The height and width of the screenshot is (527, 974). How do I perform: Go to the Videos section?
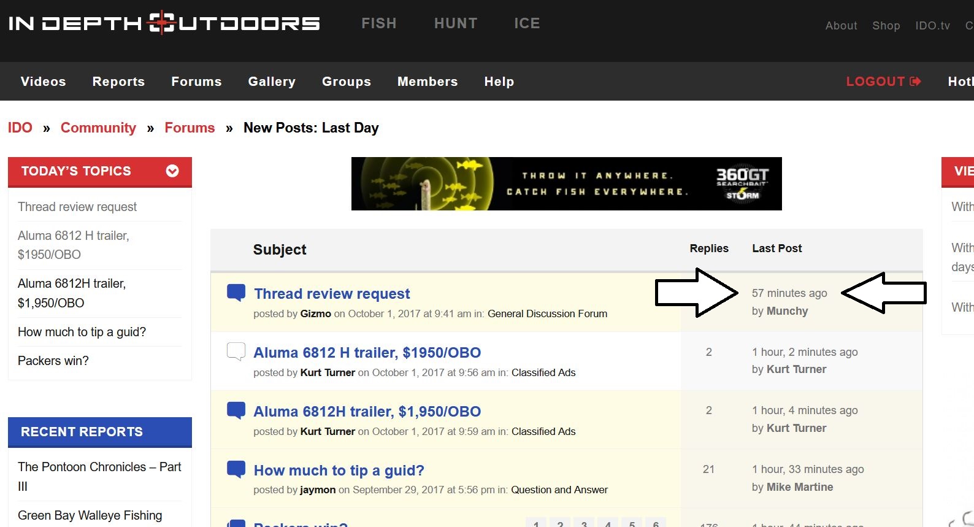pyautogui.click(x=43, y=82)
